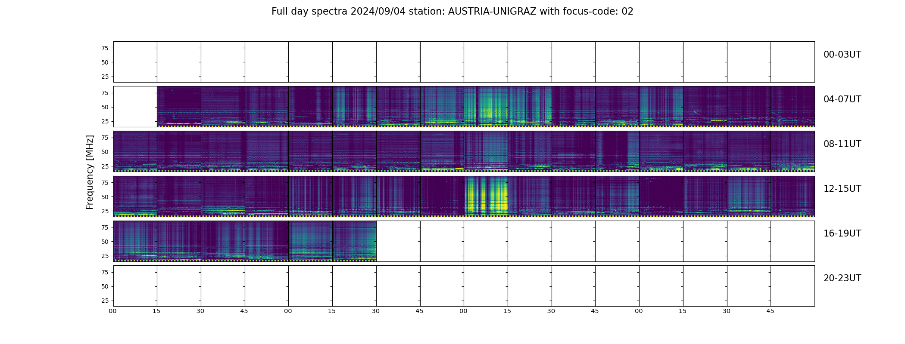Click the plot title mentioning AUSTRIA-UNIGRAZ
The image size is (905, 344).
pos(452,12)
